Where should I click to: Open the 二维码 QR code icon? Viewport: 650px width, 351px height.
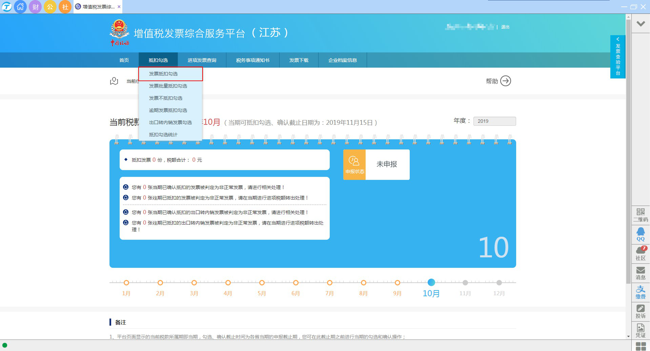(x=641, y=215)
